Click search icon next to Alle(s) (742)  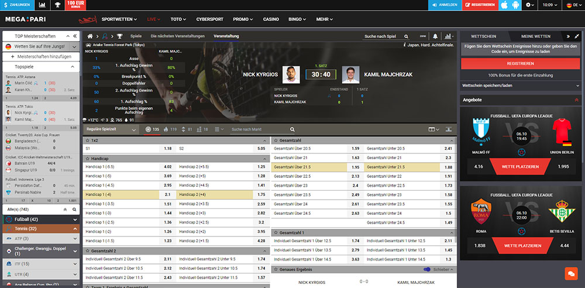[75, 210]
